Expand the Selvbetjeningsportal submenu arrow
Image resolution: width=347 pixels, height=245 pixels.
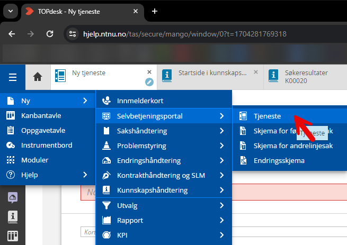coord(222,116)
